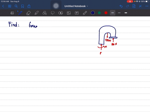Select the Image insert tool
The height and width of the screenshot is (112, 150).
[x=69, y=13]
